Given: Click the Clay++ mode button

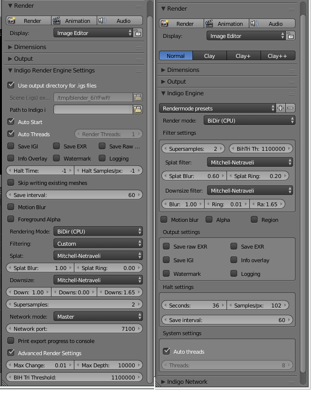Looking at the screenshot, I should (277, 56).
